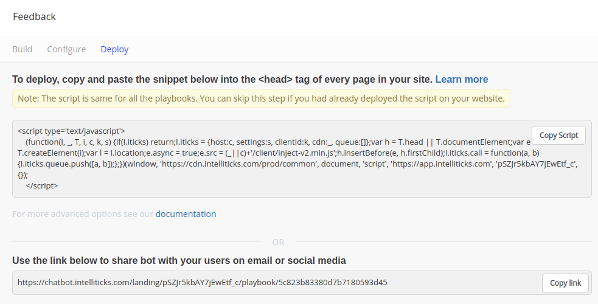Viewport: 598px width, 304px height.
Task: Click the inject-v2.min.js text in the snippet
Action: coord(302,153)
